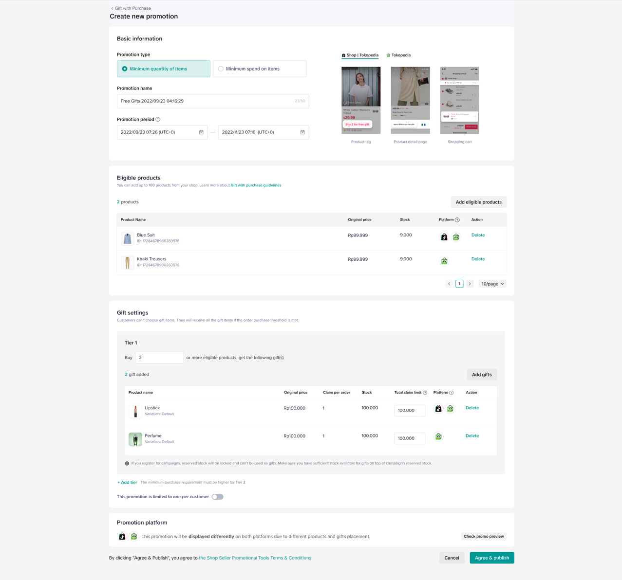Open Shop Seller Promotional Tools Terms link
This screenshot has height=580, width=622.
(x=255, y=558)
